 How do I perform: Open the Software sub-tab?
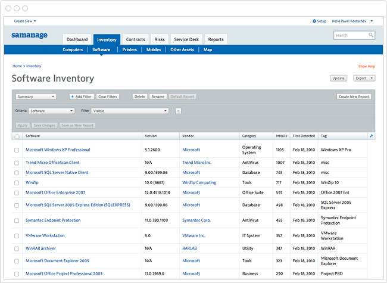click(101, 49)
